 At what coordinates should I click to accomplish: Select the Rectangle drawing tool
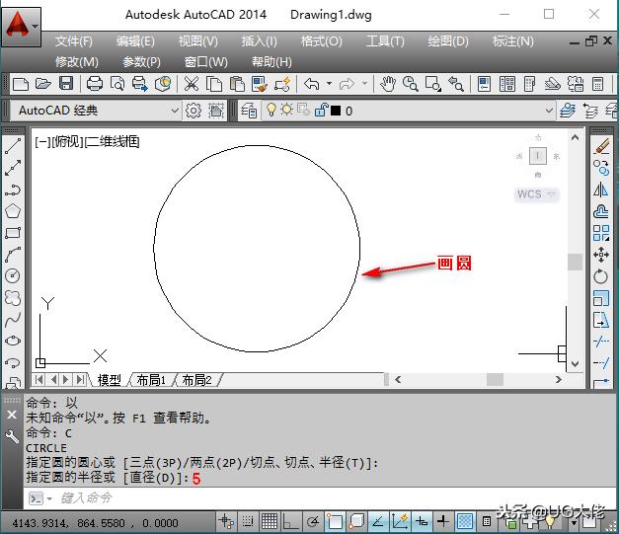[13, 233]
